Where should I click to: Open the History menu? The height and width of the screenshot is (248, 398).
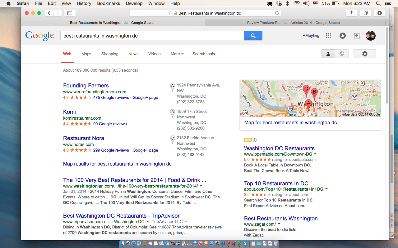point(84,3)
